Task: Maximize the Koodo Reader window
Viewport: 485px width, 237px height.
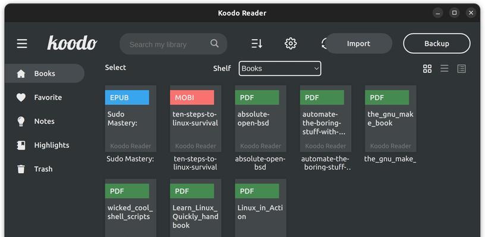Action: pos(454,13)
